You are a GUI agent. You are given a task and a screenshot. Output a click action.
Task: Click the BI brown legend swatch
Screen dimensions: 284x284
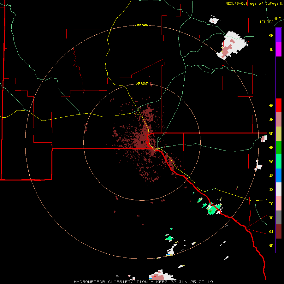click(x=279, y=232)
